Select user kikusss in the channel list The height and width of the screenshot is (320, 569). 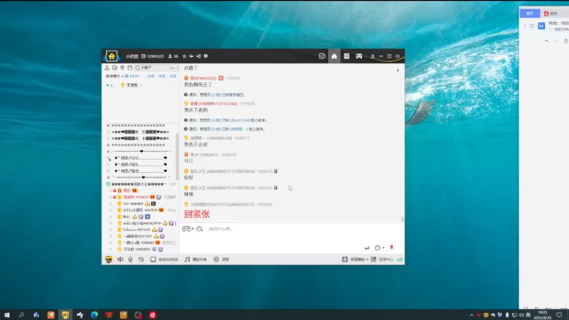pyautogui.click(x=137, y=230)
